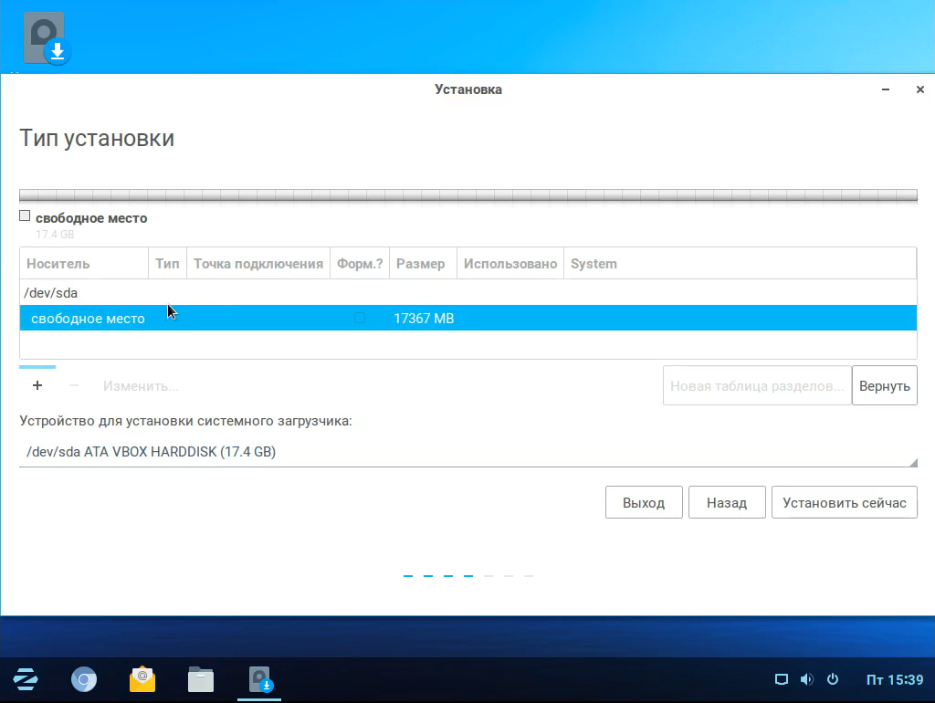Toggle the free space legend checkbox

click(x=25, y=216)
